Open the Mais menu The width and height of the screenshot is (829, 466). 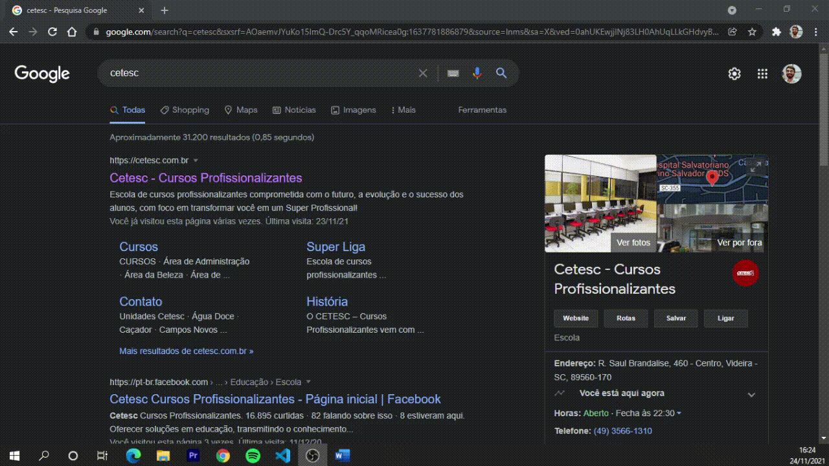[404, 110]
